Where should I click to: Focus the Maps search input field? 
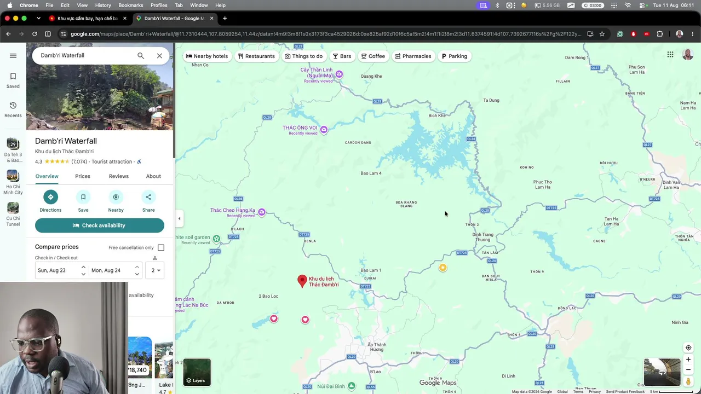click(x=84, y=55)
